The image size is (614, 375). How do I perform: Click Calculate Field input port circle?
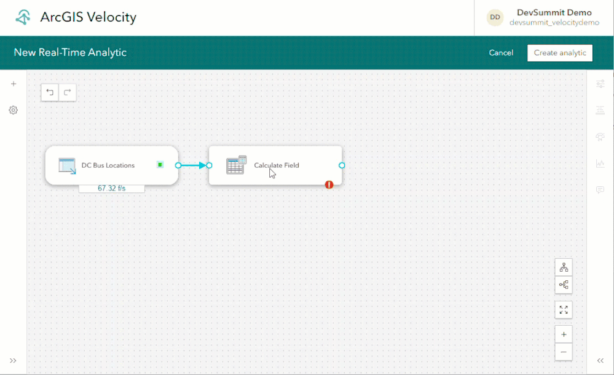[209, 165]
